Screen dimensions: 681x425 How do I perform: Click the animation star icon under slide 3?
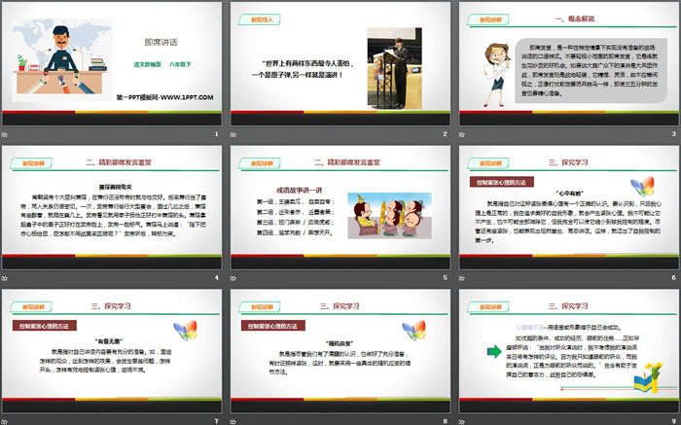point(462,134)
